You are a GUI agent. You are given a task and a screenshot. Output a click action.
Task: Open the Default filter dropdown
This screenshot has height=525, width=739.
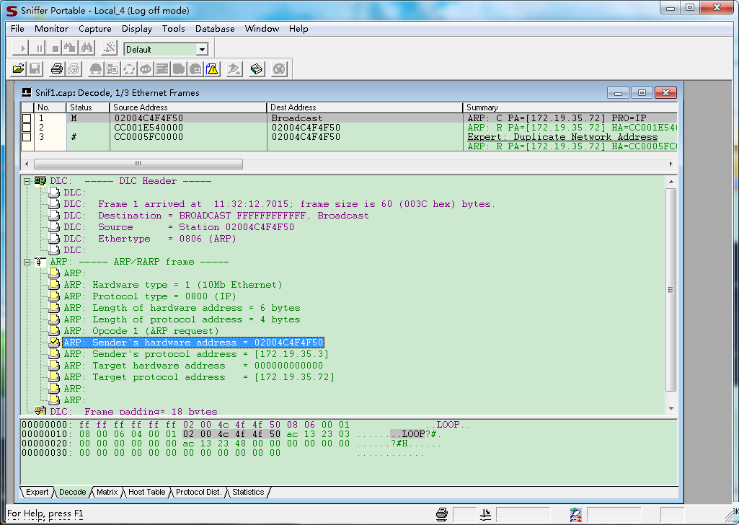202,50
